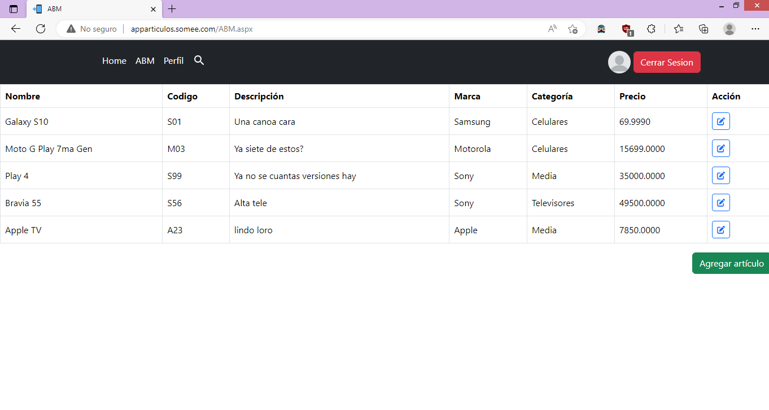Click code A23
The width and height of the screenshot is (769, 410).
point(175,230)
